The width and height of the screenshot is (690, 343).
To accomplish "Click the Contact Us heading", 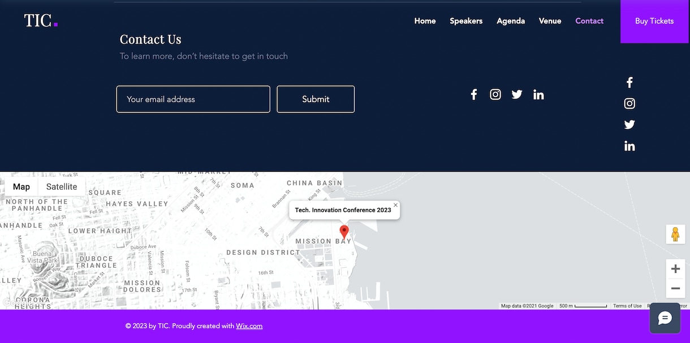I will (150, 39).
